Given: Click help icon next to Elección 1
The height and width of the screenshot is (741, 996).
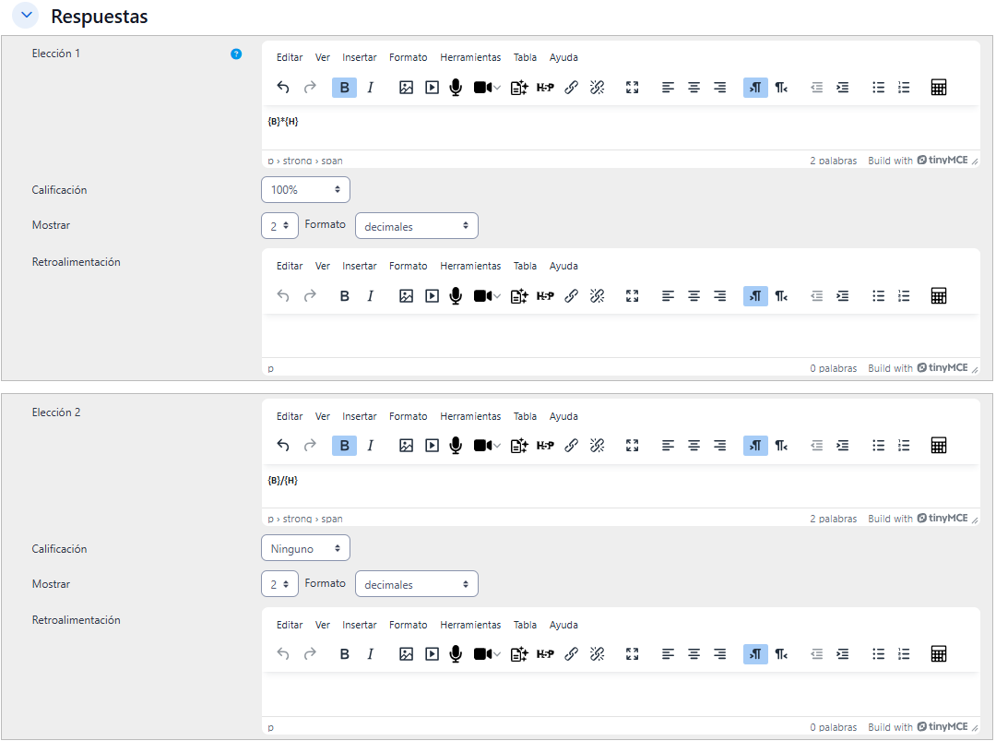Looking at the screenshot, I should click(236, 54).
